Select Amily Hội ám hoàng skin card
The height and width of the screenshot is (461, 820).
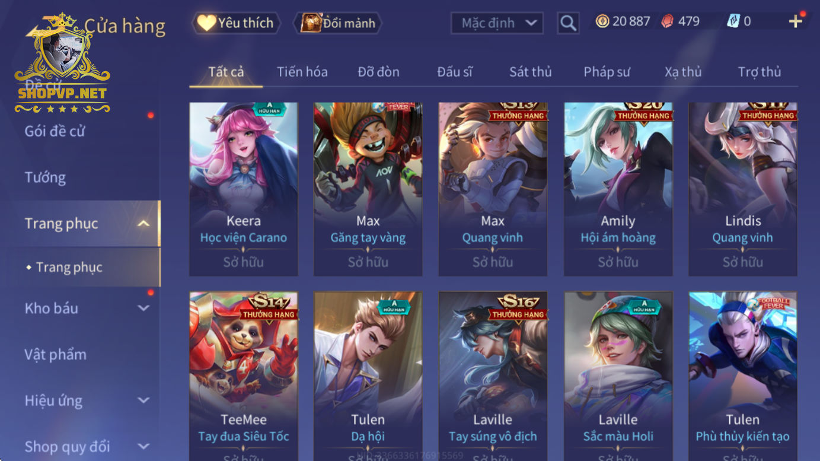(618, 189)
